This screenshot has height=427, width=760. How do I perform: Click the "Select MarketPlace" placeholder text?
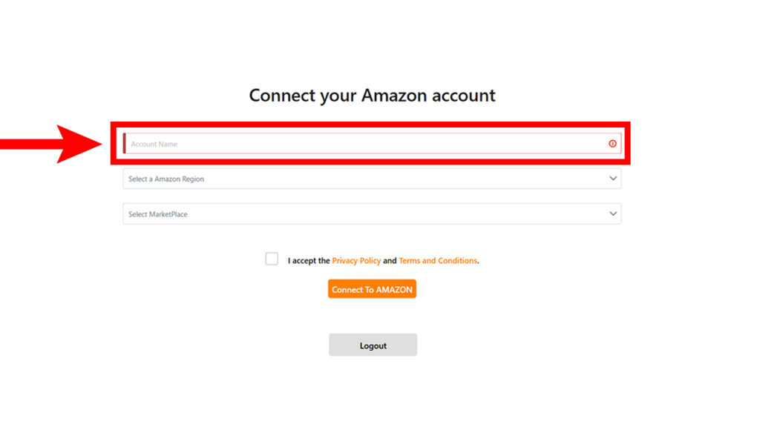157,214
